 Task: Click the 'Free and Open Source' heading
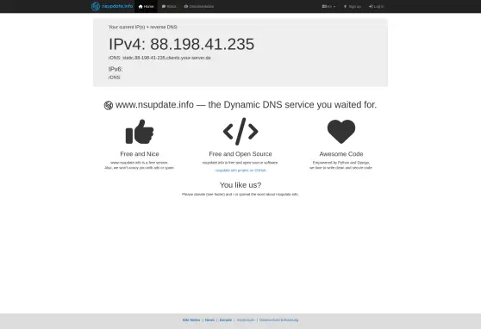(240, 154)
